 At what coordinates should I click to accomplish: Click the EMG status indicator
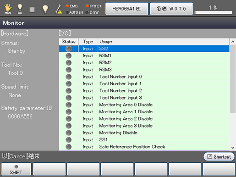[71, 6]
